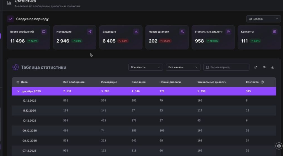Click the download icon in Входящие card
283x156 pixels.
coord(136,32)
